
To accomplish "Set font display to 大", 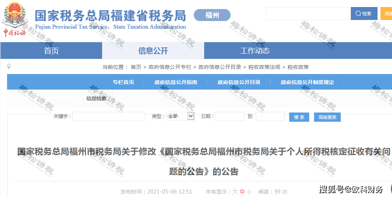I will click(235, 191).
